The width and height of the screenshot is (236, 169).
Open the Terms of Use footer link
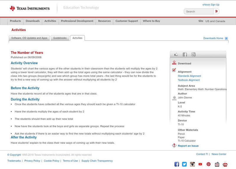click(x=70, y=161)
